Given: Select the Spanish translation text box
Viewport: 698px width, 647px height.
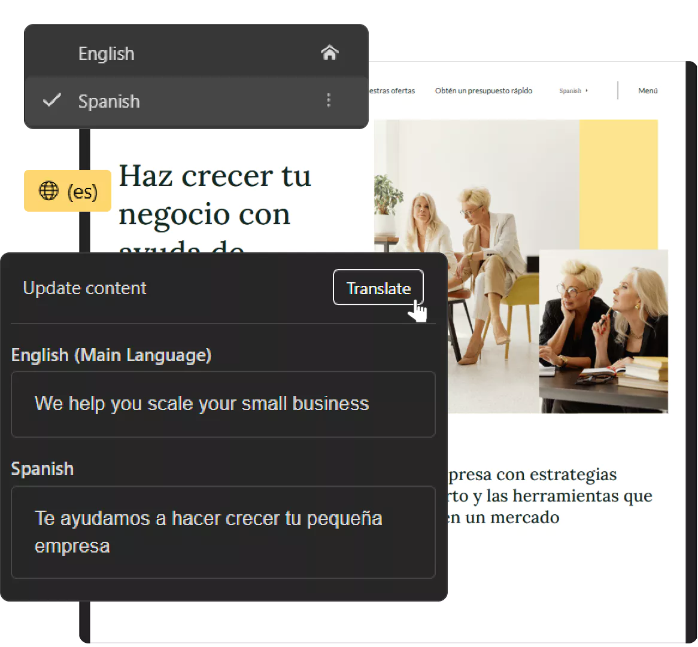Looking at the screenshot, I should coord(223,532).
